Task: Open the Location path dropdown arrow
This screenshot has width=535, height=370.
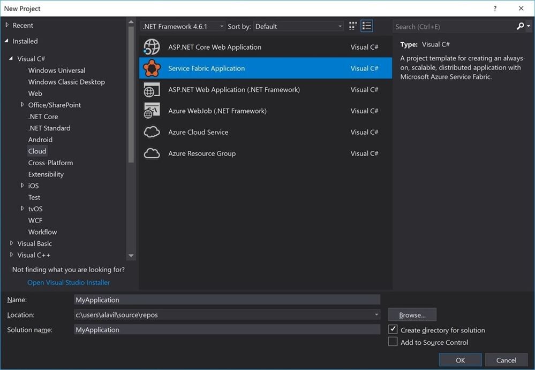Action: (376, 314)
